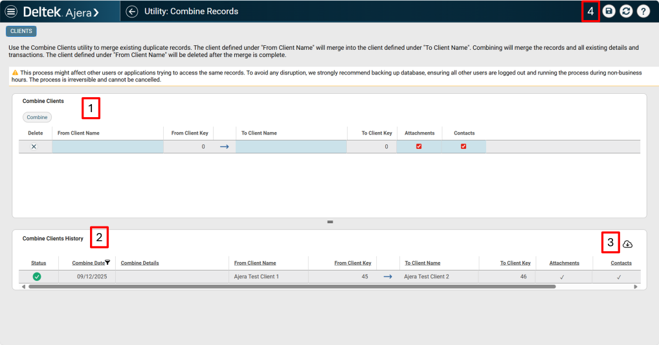The height and width of the screenshot is (345, 659).
Task: Click the history horizontal scrollbar
Action: coord(291,286)
